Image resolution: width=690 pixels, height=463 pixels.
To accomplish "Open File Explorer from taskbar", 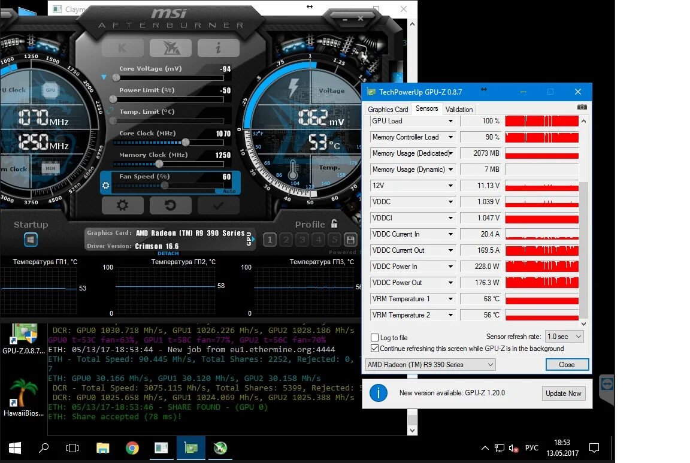I will (102, 448).
